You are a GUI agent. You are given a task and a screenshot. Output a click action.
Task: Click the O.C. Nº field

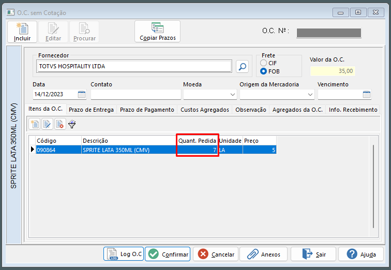click(328, 33)
